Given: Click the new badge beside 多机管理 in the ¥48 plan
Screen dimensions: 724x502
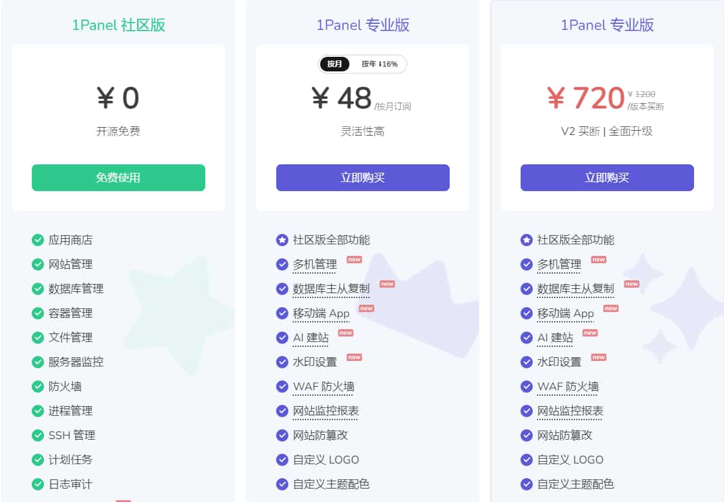Looking at the screenshot, I should pyautogui.click(x=354, y=260).
